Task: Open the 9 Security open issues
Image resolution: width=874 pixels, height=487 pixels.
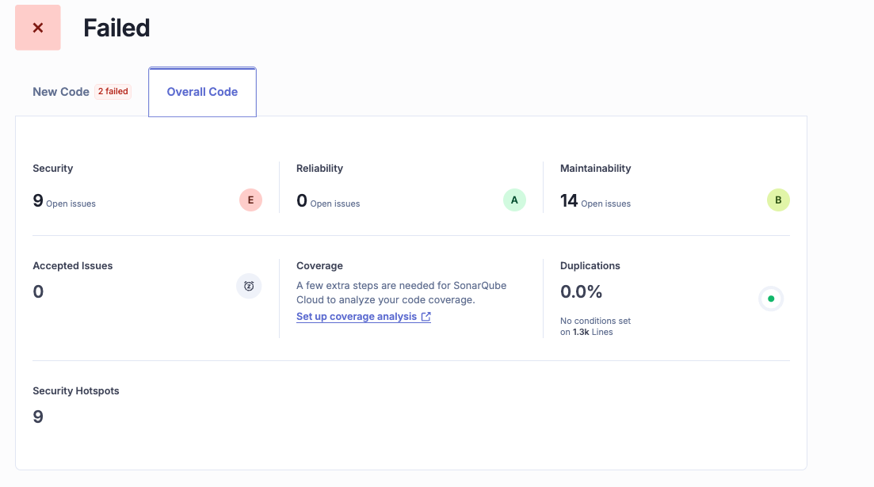Action: [38, 201]
